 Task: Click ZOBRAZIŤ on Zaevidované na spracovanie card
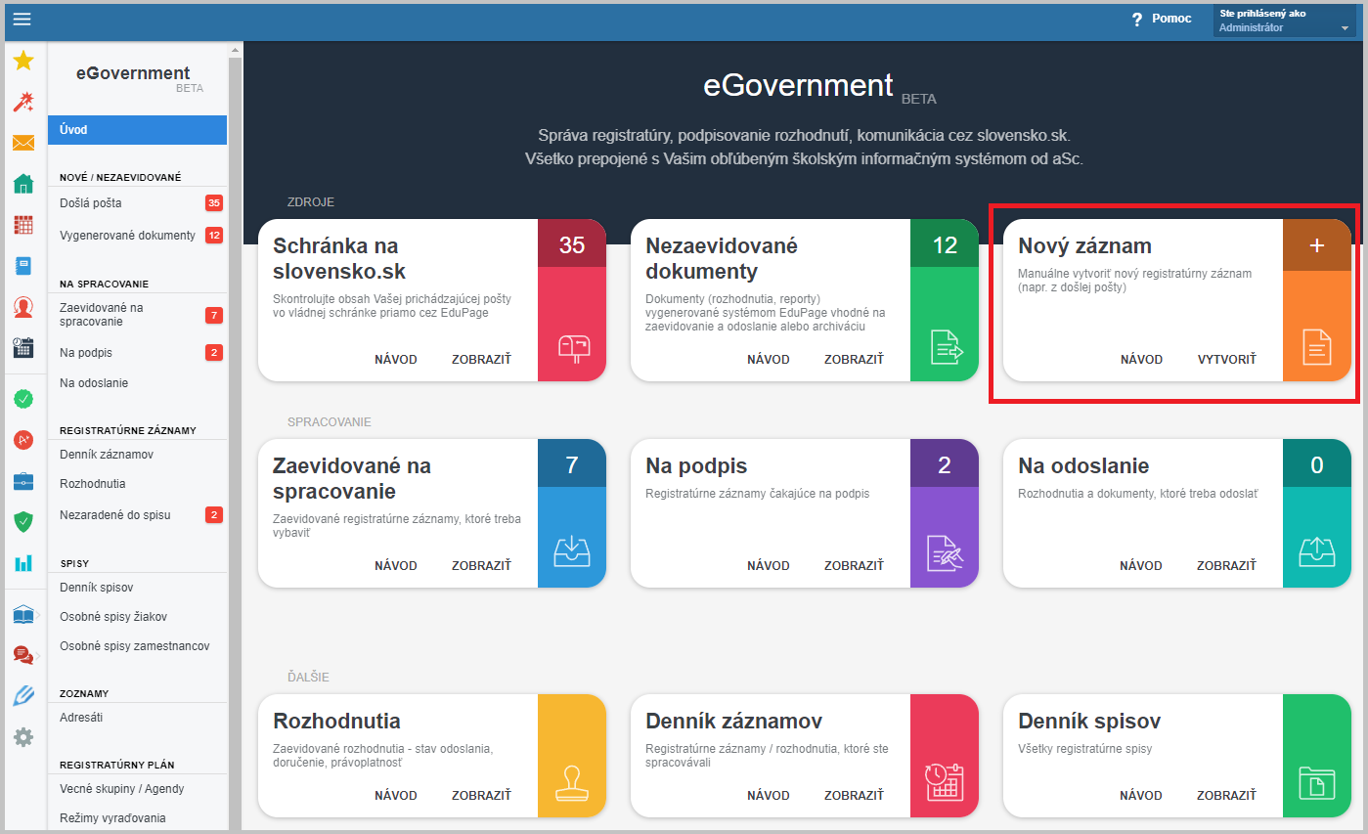(x=481, y=566)
